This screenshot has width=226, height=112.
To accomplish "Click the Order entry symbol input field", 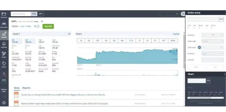I will 203,19.
